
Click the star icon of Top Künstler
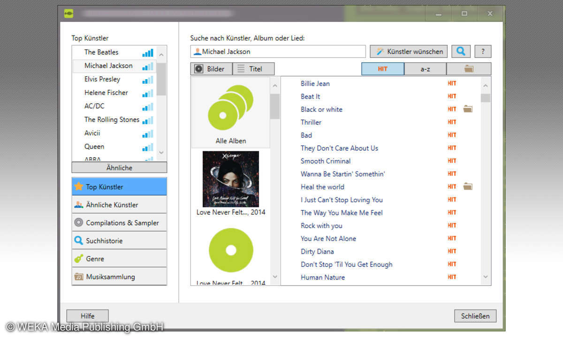tap(79, 186)
